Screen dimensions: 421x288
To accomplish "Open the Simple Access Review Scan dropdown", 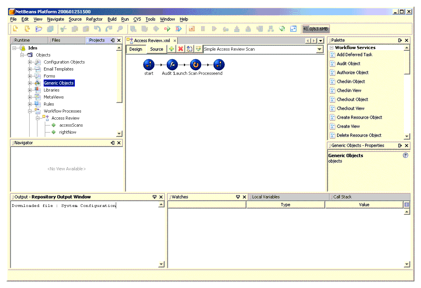I will click(x=319, y=49).
